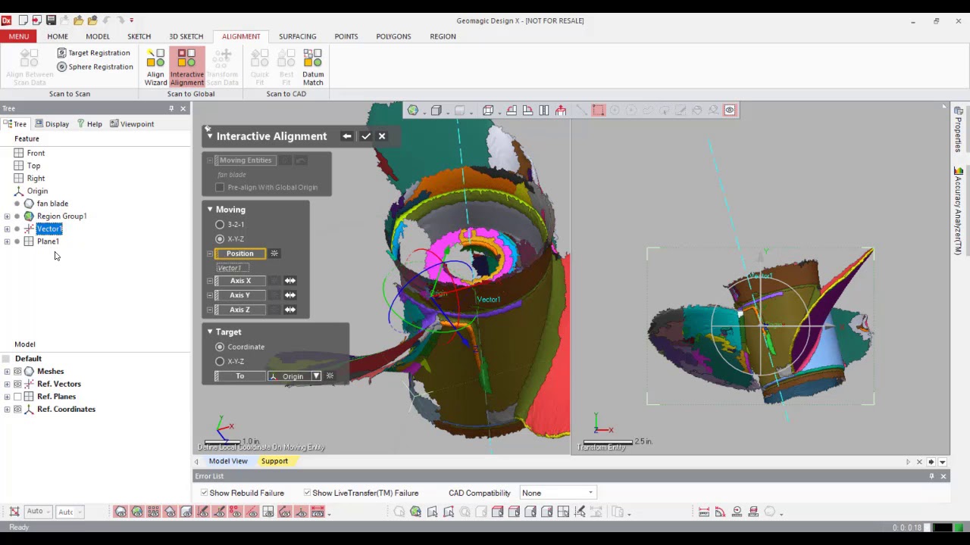Expand Meshes in model tree

(x=7, y=372)
